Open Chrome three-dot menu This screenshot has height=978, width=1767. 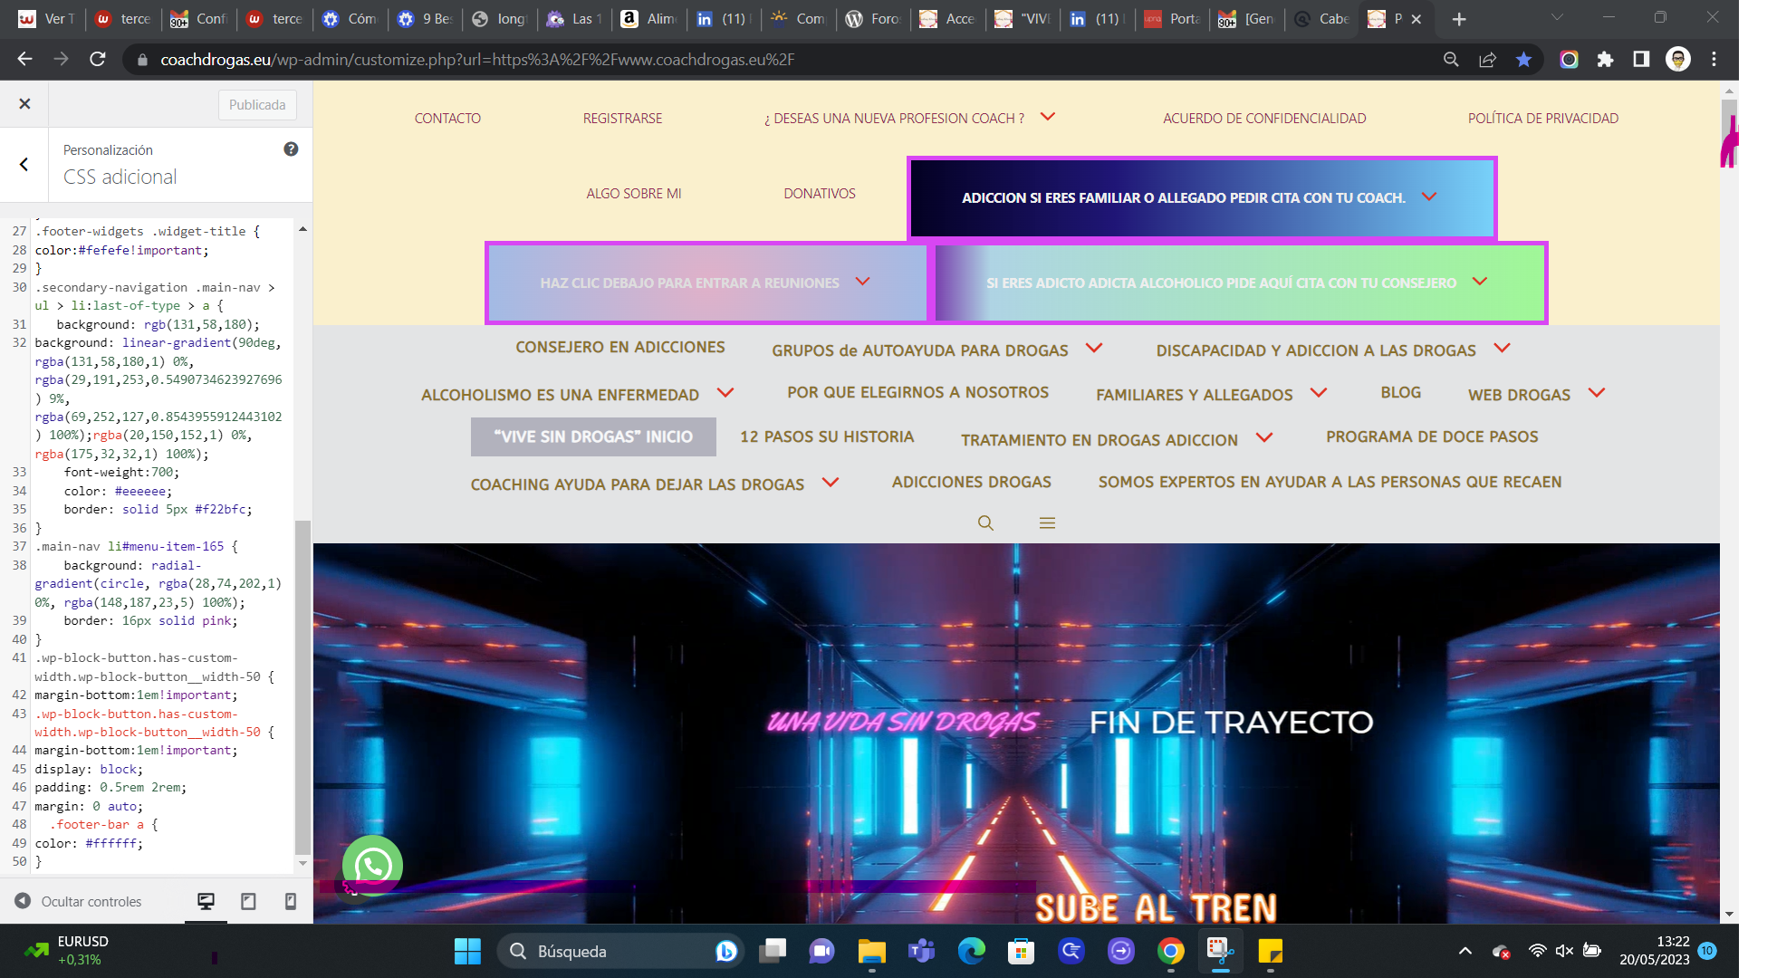coord(1714,59)
